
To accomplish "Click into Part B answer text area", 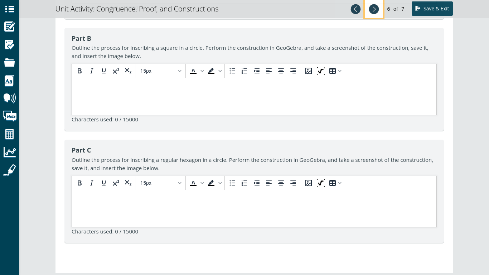I will (254, 96).
